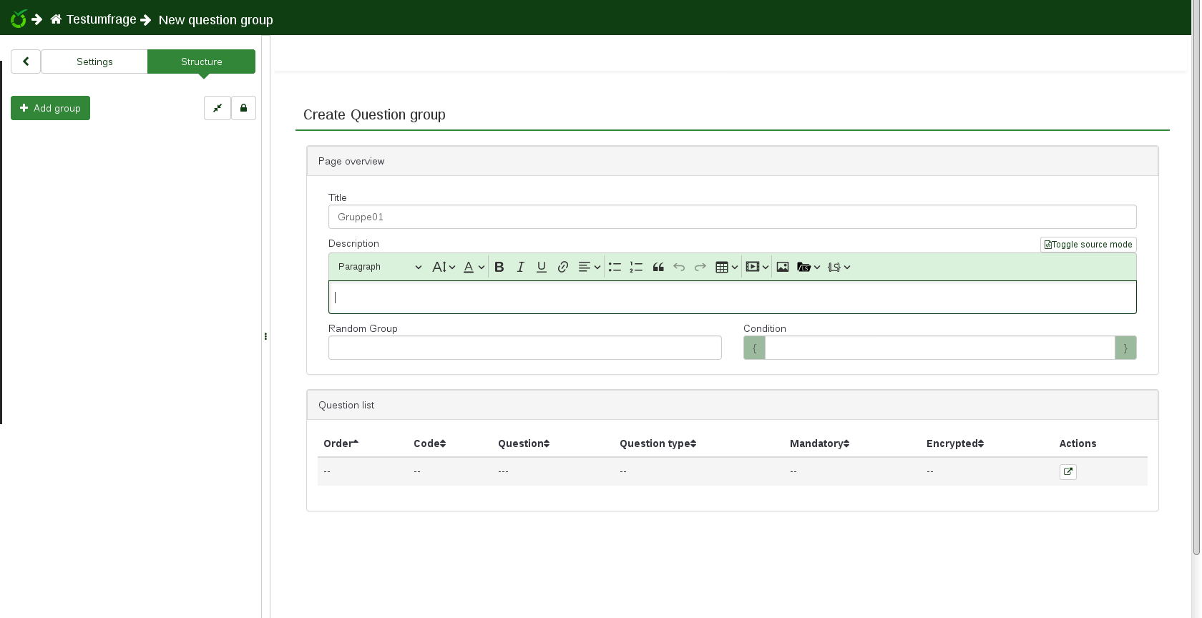This screenshot has width=1202, height=618.
Task: Switch to the Settings tab
Action: coord(94,62)
